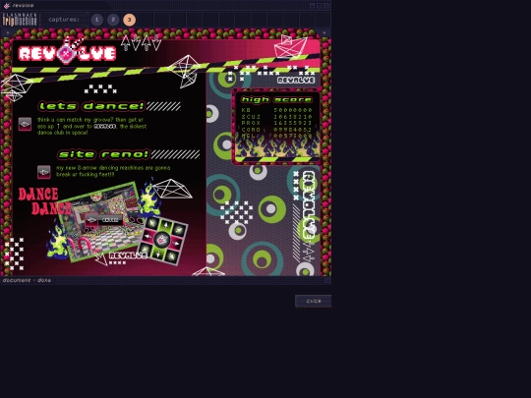531x398 pixels.
Task: Click the arrow bullet beside 'my new 8-arrow'
Action: [x=43, y=172]
